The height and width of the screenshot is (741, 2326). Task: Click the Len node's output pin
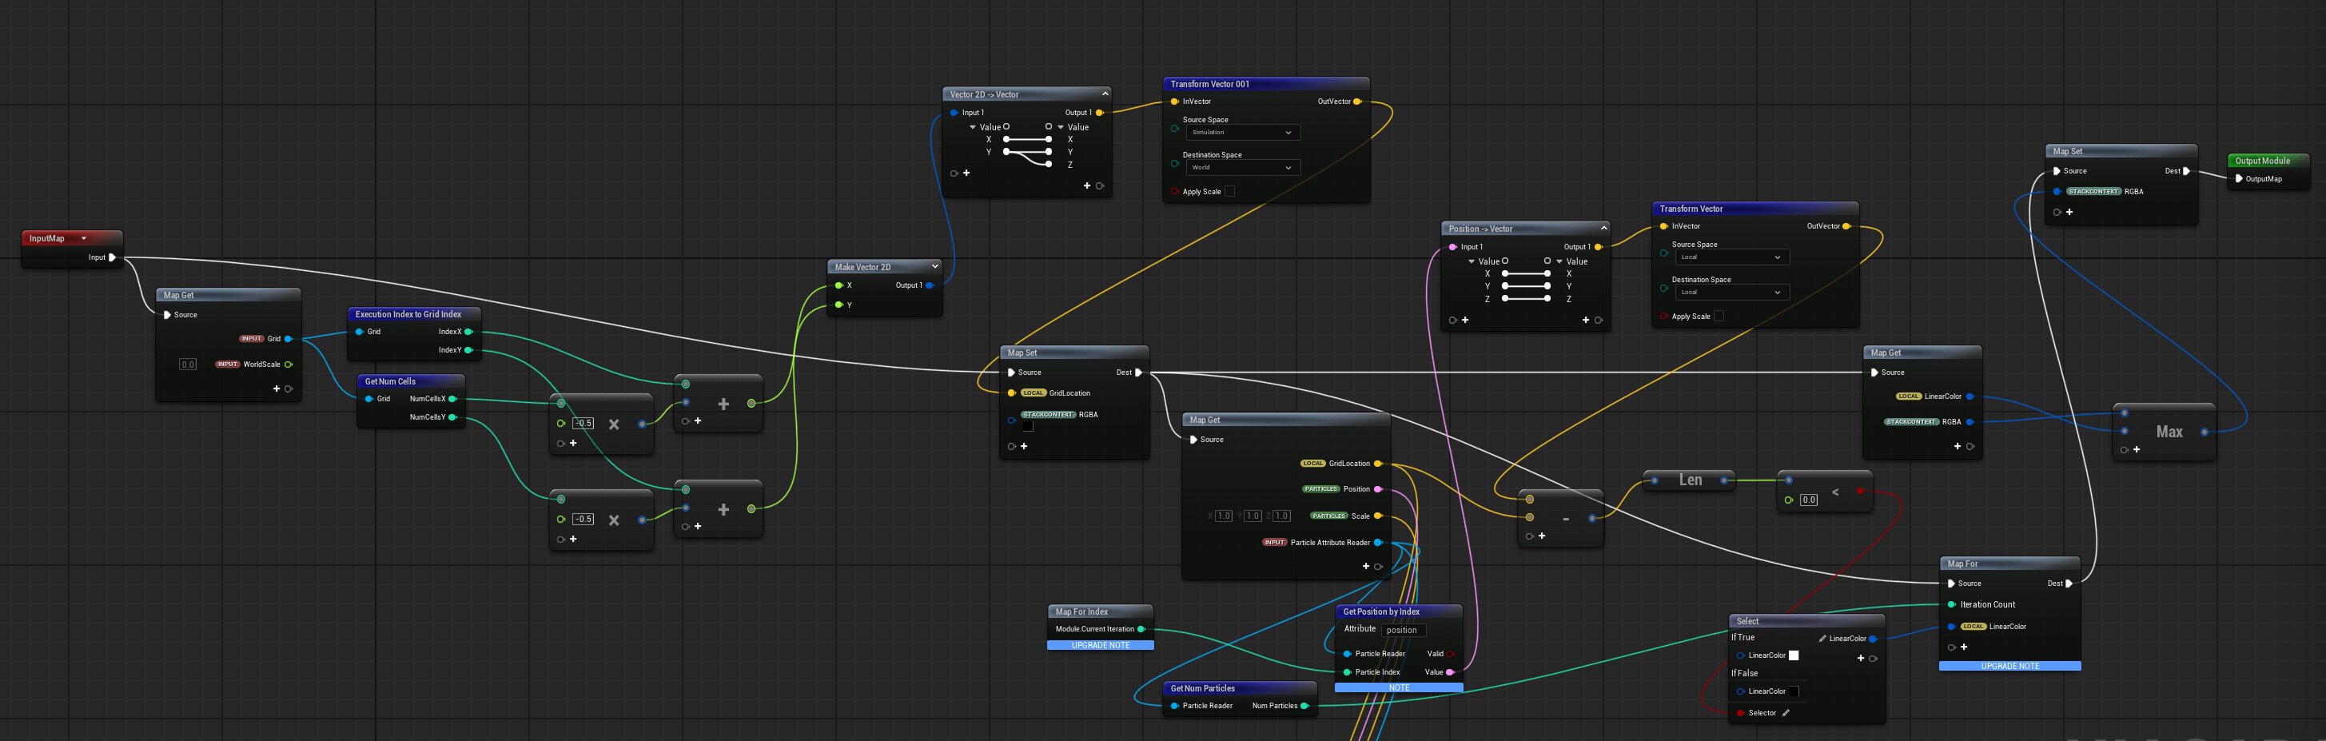tap(1724, 480)
